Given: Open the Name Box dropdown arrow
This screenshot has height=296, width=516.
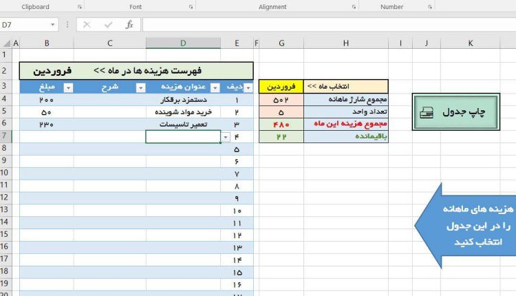Looking at the screenshot, I should 53,25.
